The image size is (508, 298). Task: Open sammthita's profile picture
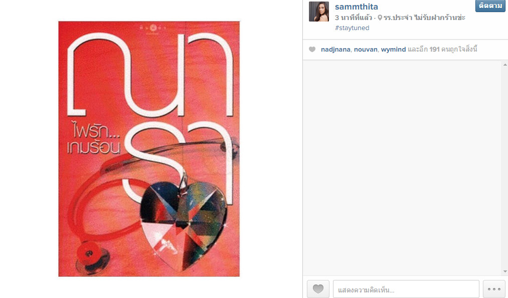coord(319,12)
